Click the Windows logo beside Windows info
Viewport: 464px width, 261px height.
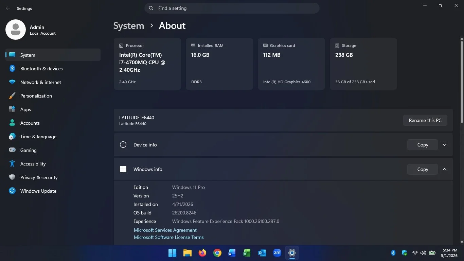coord(123,169)
